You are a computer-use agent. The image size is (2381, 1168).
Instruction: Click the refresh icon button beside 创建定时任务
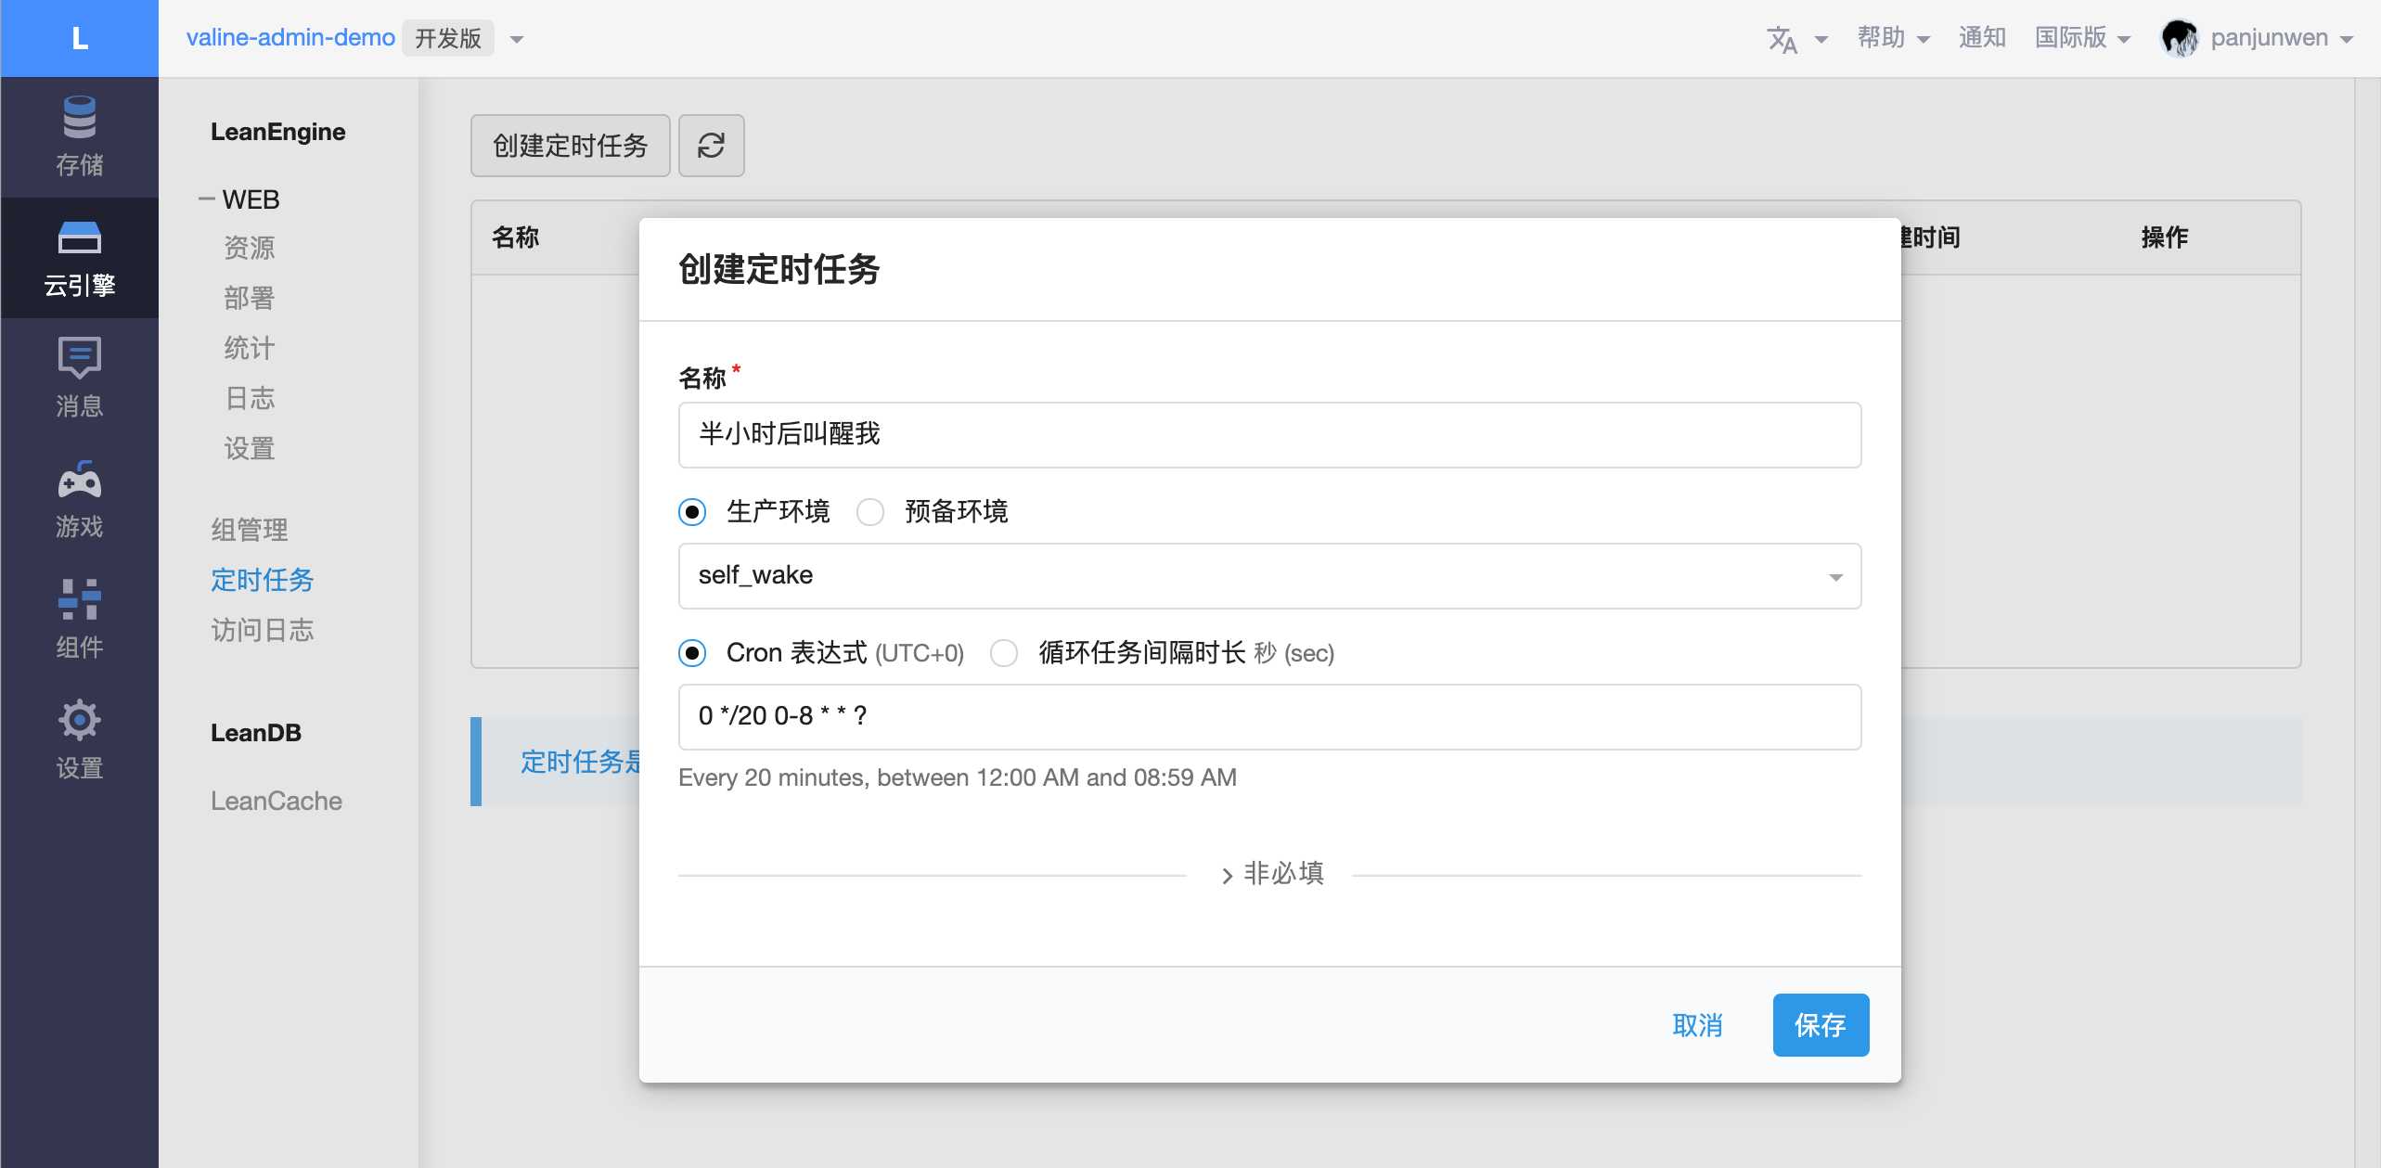[711, 146]
